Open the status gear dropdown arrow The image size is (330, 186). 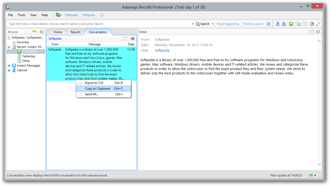315,175
